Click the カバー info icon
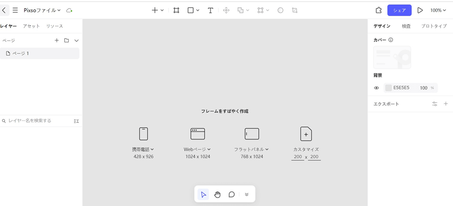 click(391, 40)
